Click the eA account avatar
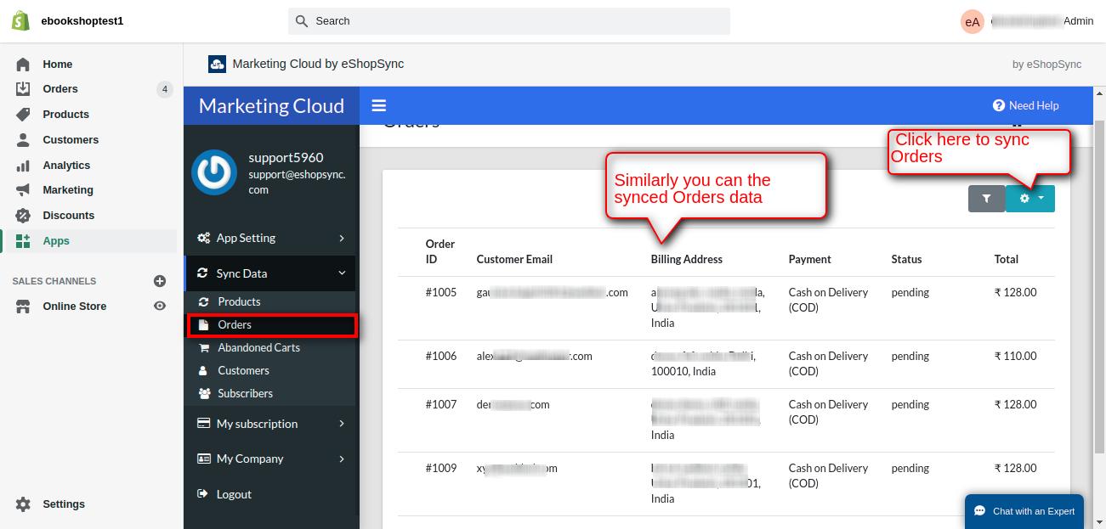The height and width of the screenshot is (529, 1106). pyautogui.click(x=972, y=21)
